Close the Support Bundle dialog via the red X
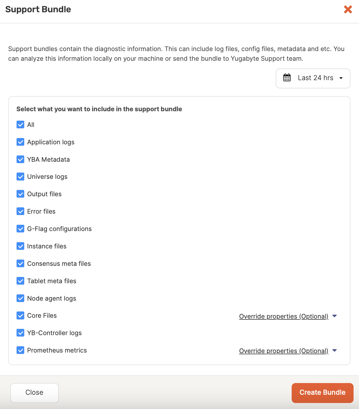The image size is (359, 409). 348,9
